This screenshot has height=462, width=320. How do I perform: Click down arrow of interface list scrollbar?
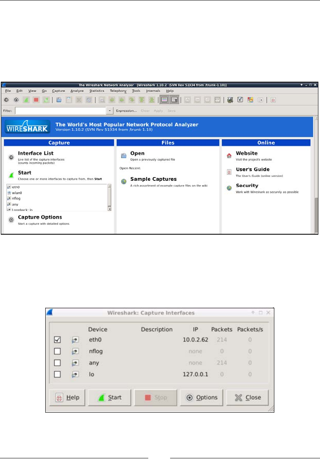click(x=109, y=209)
